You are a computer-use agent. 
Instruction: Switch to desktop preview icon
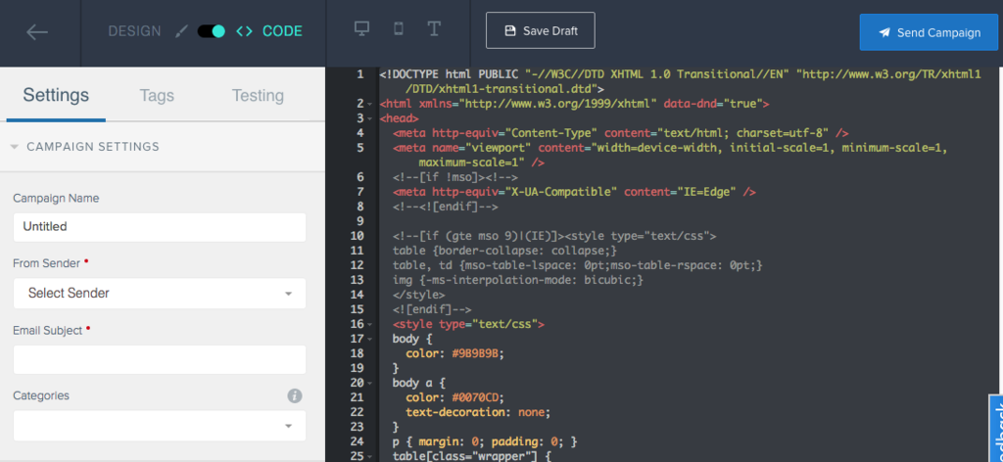pyautogui.click(x=362, y=28)
